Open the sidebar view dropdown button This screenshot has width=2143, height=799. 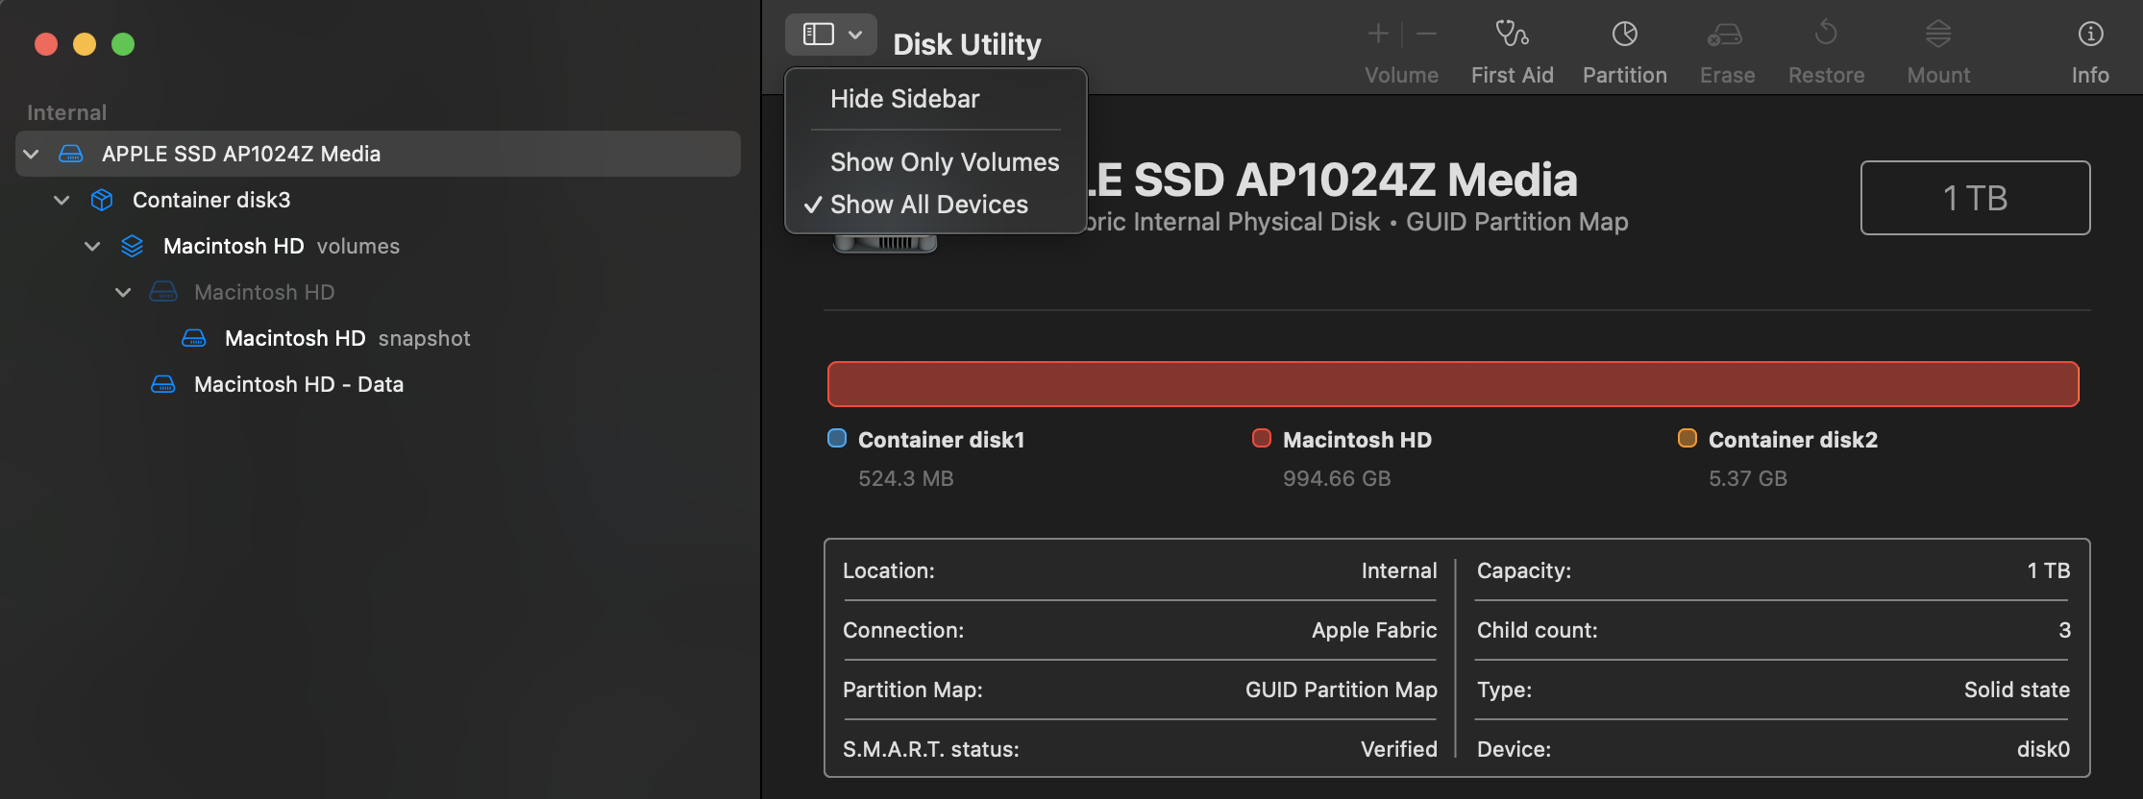click(x=830, y=35)
